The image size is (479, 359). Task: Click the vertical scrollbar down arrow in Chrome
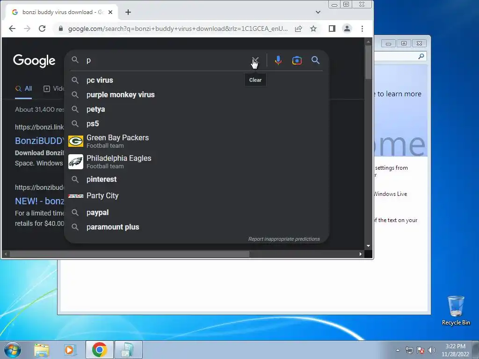(368, 246)
